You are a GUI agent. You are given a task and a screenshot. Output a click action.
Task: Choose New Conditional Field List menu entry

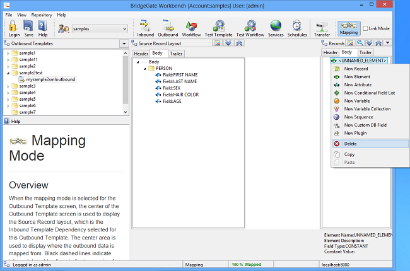click(370, 93)
